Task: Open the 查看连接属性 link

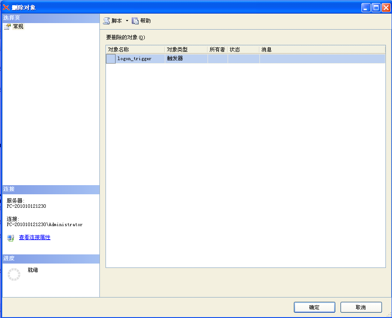Action: pyautogui.click(x=35, y=237)
